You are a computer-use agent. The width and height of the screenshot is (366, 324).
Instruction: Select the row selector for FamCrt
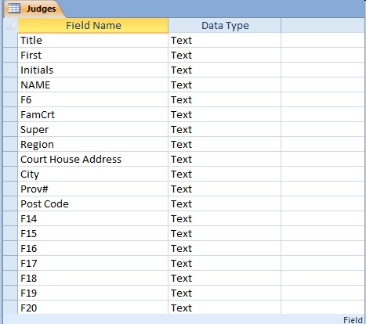(x=10, y=114)
